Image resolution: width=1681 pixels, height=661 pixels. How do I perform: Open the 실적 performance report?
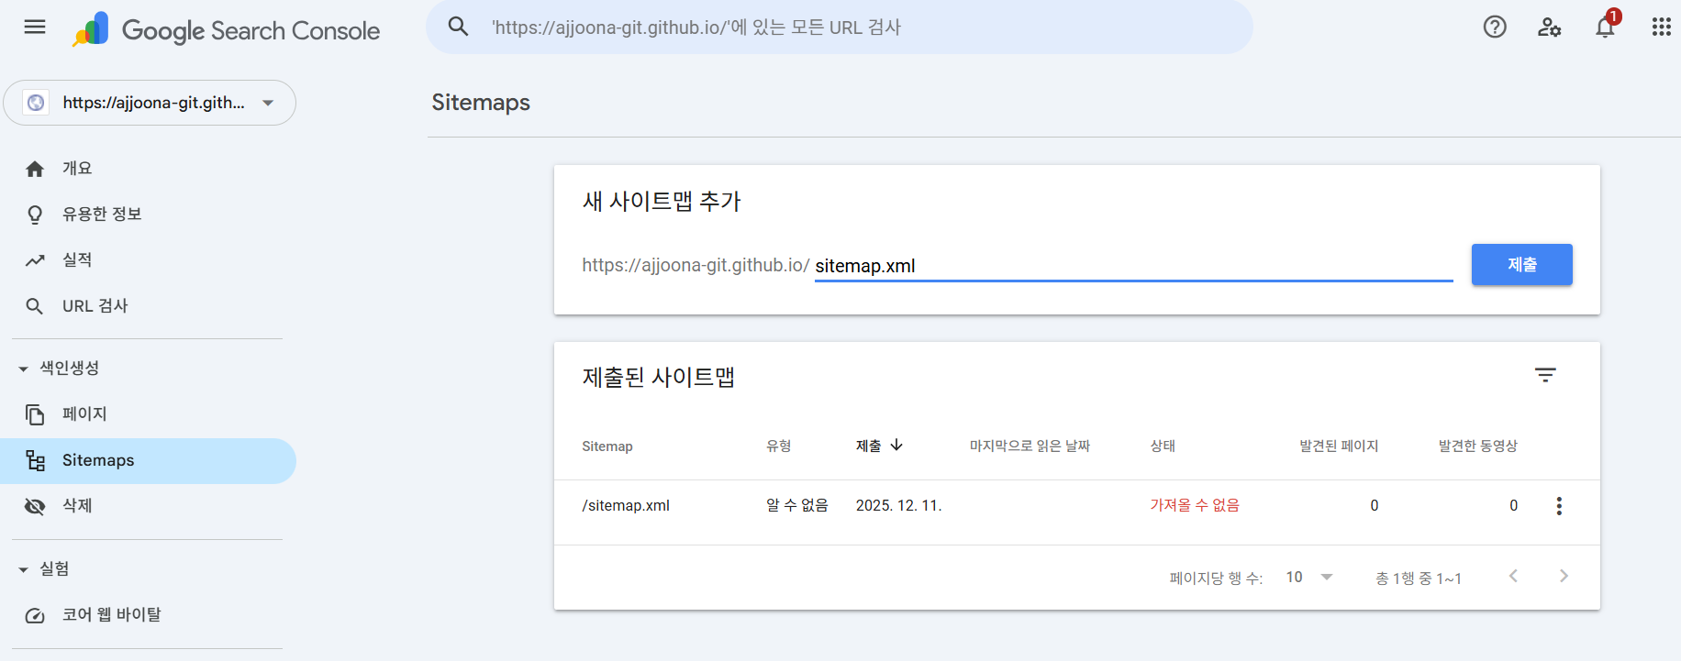[77, 260]
